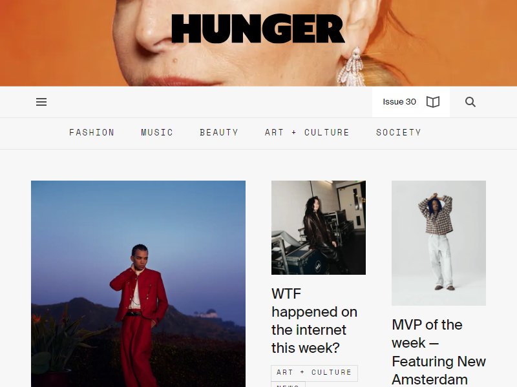Open the checked shirt model photo
This screenshot has height=387, width=517.
[439, 243]
